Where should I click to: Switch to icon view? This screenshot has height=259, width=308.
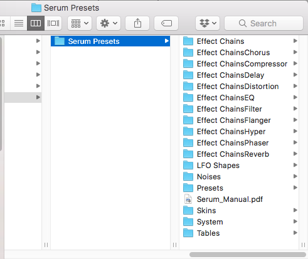point(3,23)
